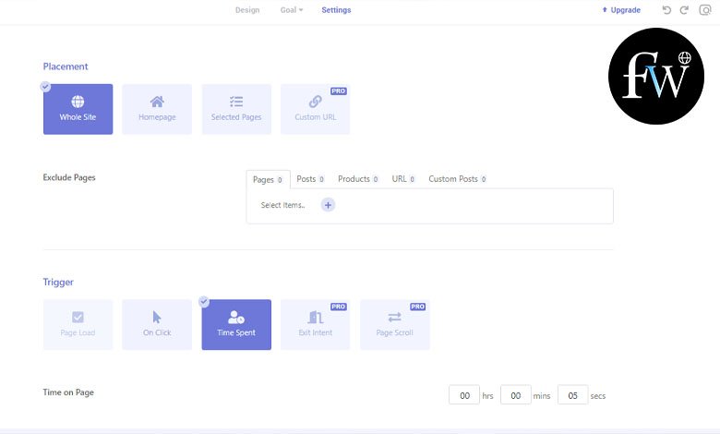Click the Select Items field

pyautogui.click(x=282, y=205)
